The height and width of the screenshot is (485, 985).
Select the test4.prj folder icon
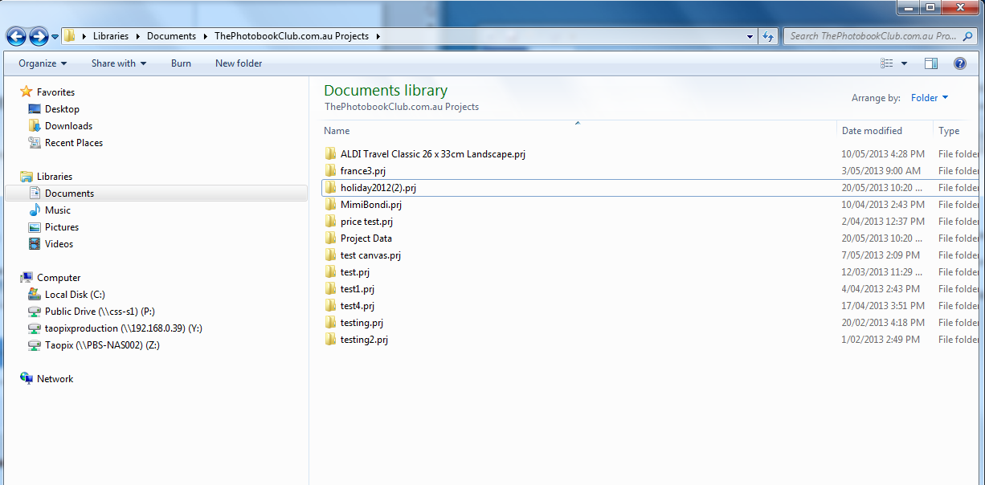[x=330, y=306]
